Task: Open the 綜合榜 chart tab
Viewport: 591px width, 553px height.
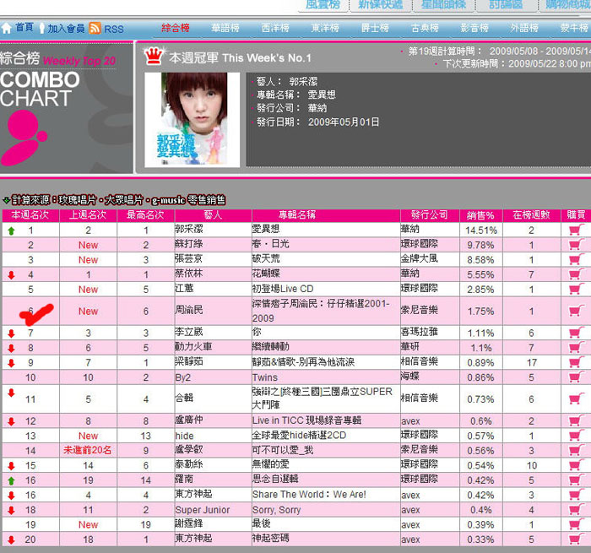Action: click(176, 28)
